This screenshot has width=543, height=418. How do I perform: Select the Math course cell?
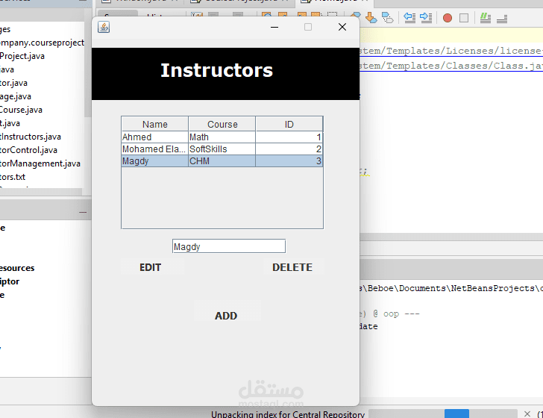(222, 137)
